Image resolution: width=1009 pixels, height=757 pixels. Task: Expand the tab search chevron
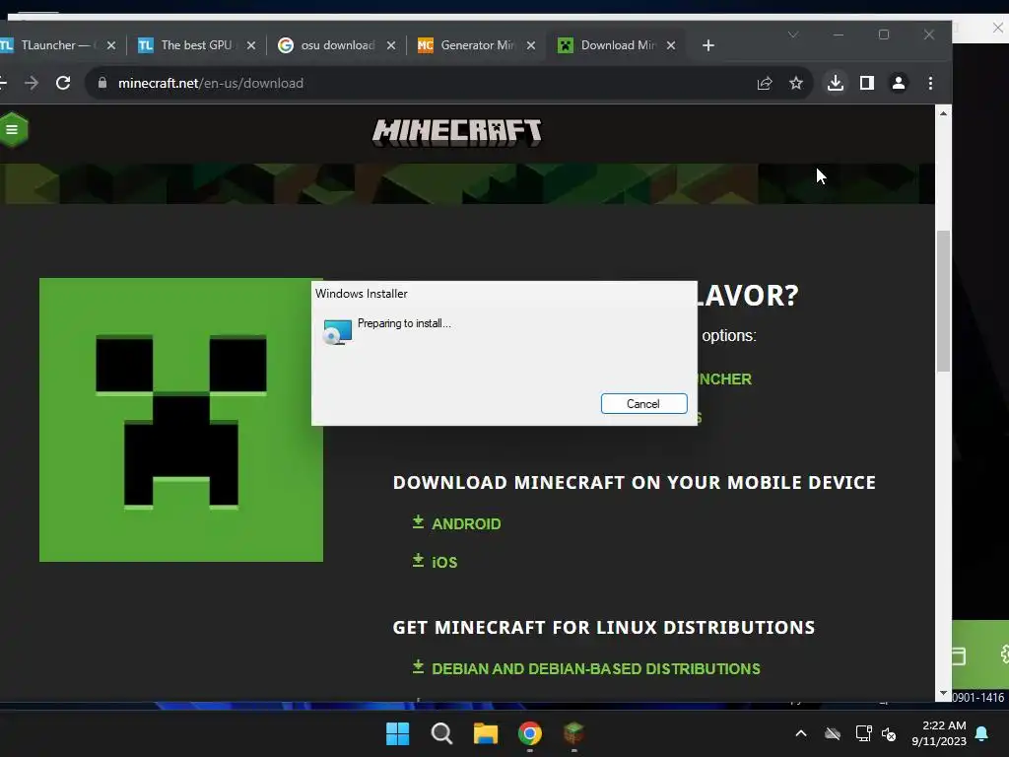point(793,34)
